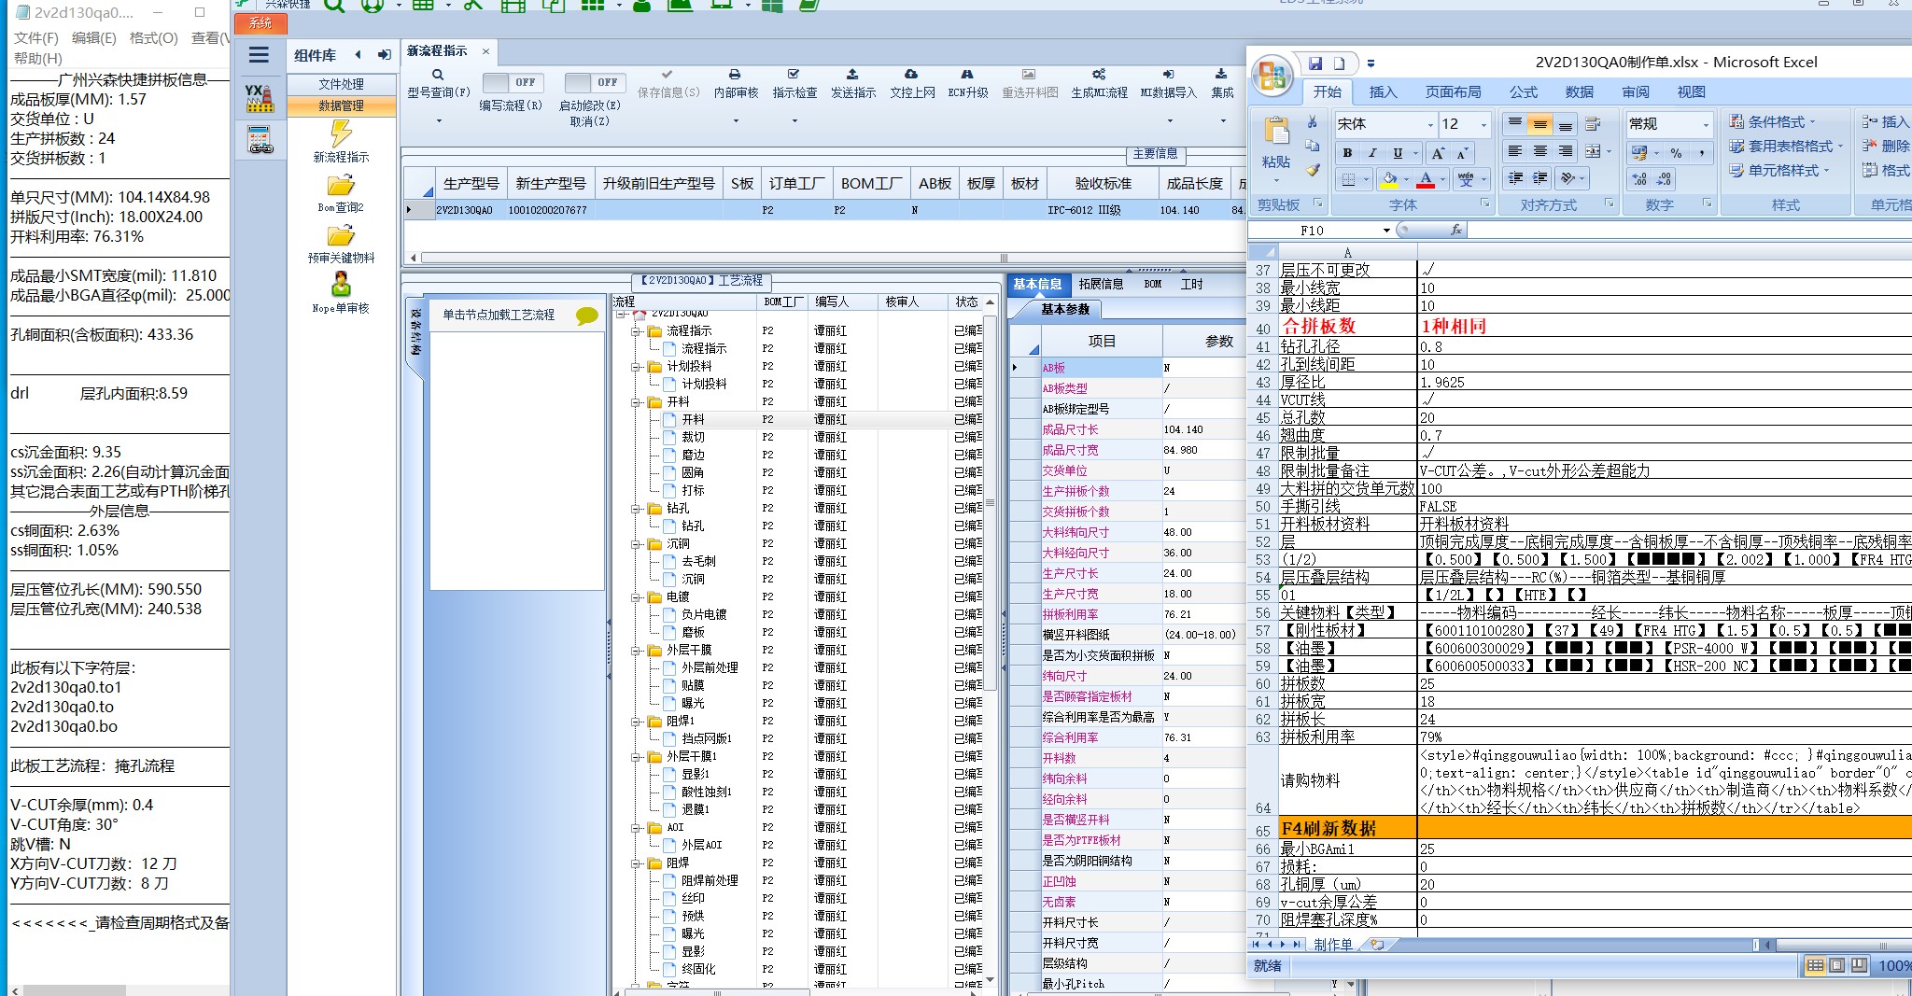
Task: Click the 发送指示 upload icon
Action: [x=851, y=74]
